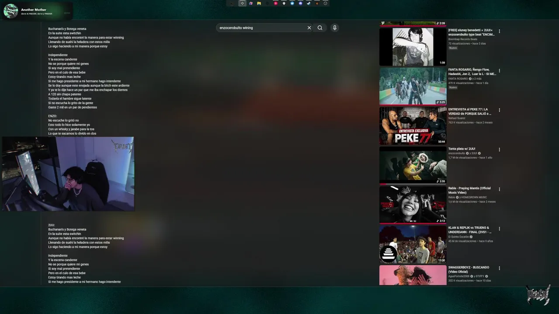Screen dimensions: 559x314
Task: Click '72 visualizaciones' under the type beat video
Action: (459, 44)
